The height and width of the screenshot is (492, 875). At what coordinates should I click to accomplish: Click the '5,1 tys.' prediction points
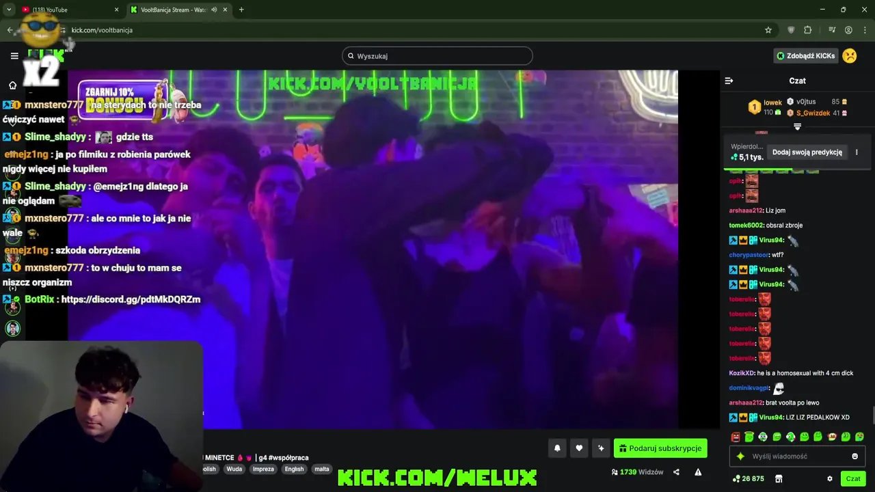click(x=746, y=157)
